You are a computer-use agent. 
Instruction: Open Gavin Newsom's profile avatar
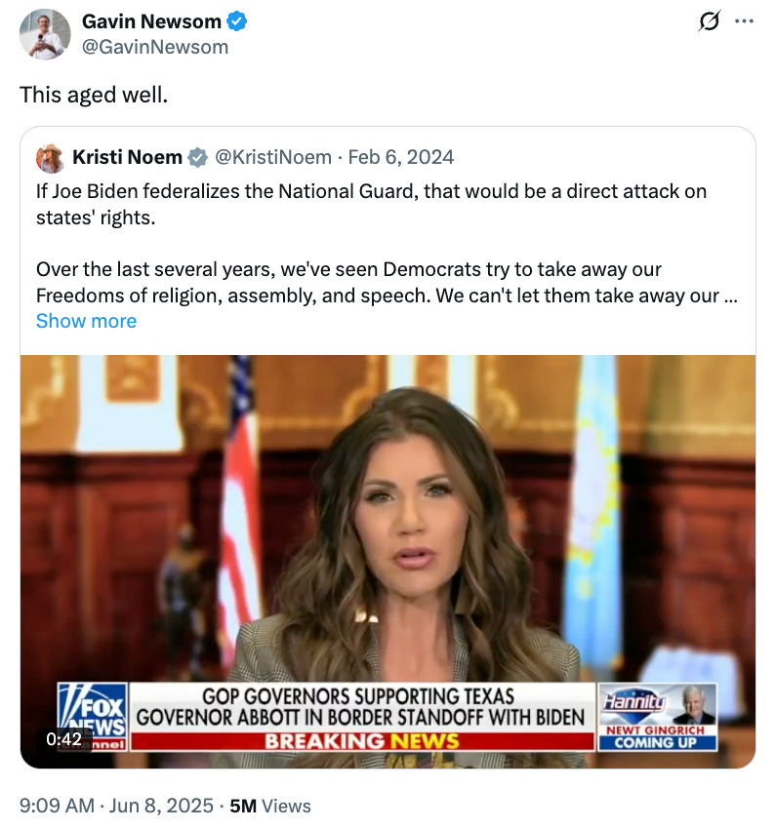[45, 34]
